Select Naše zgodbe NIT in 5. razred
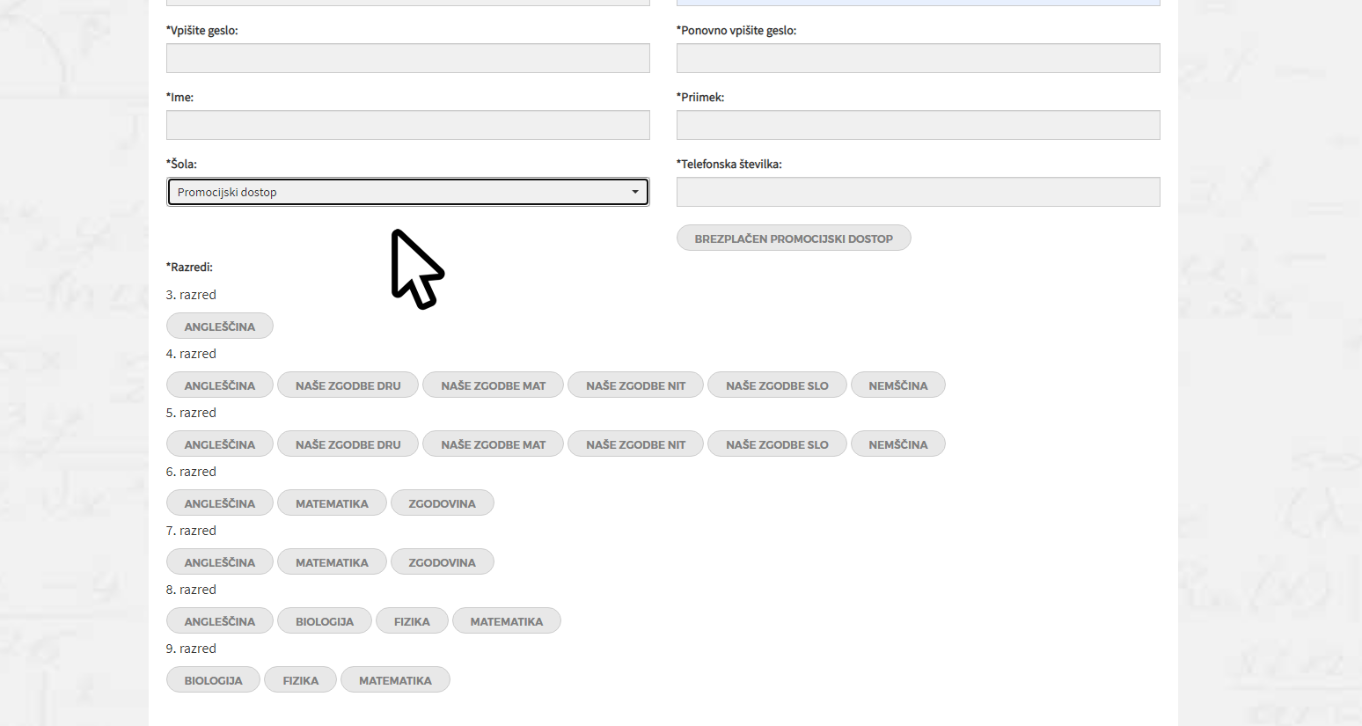 point(635,444)
